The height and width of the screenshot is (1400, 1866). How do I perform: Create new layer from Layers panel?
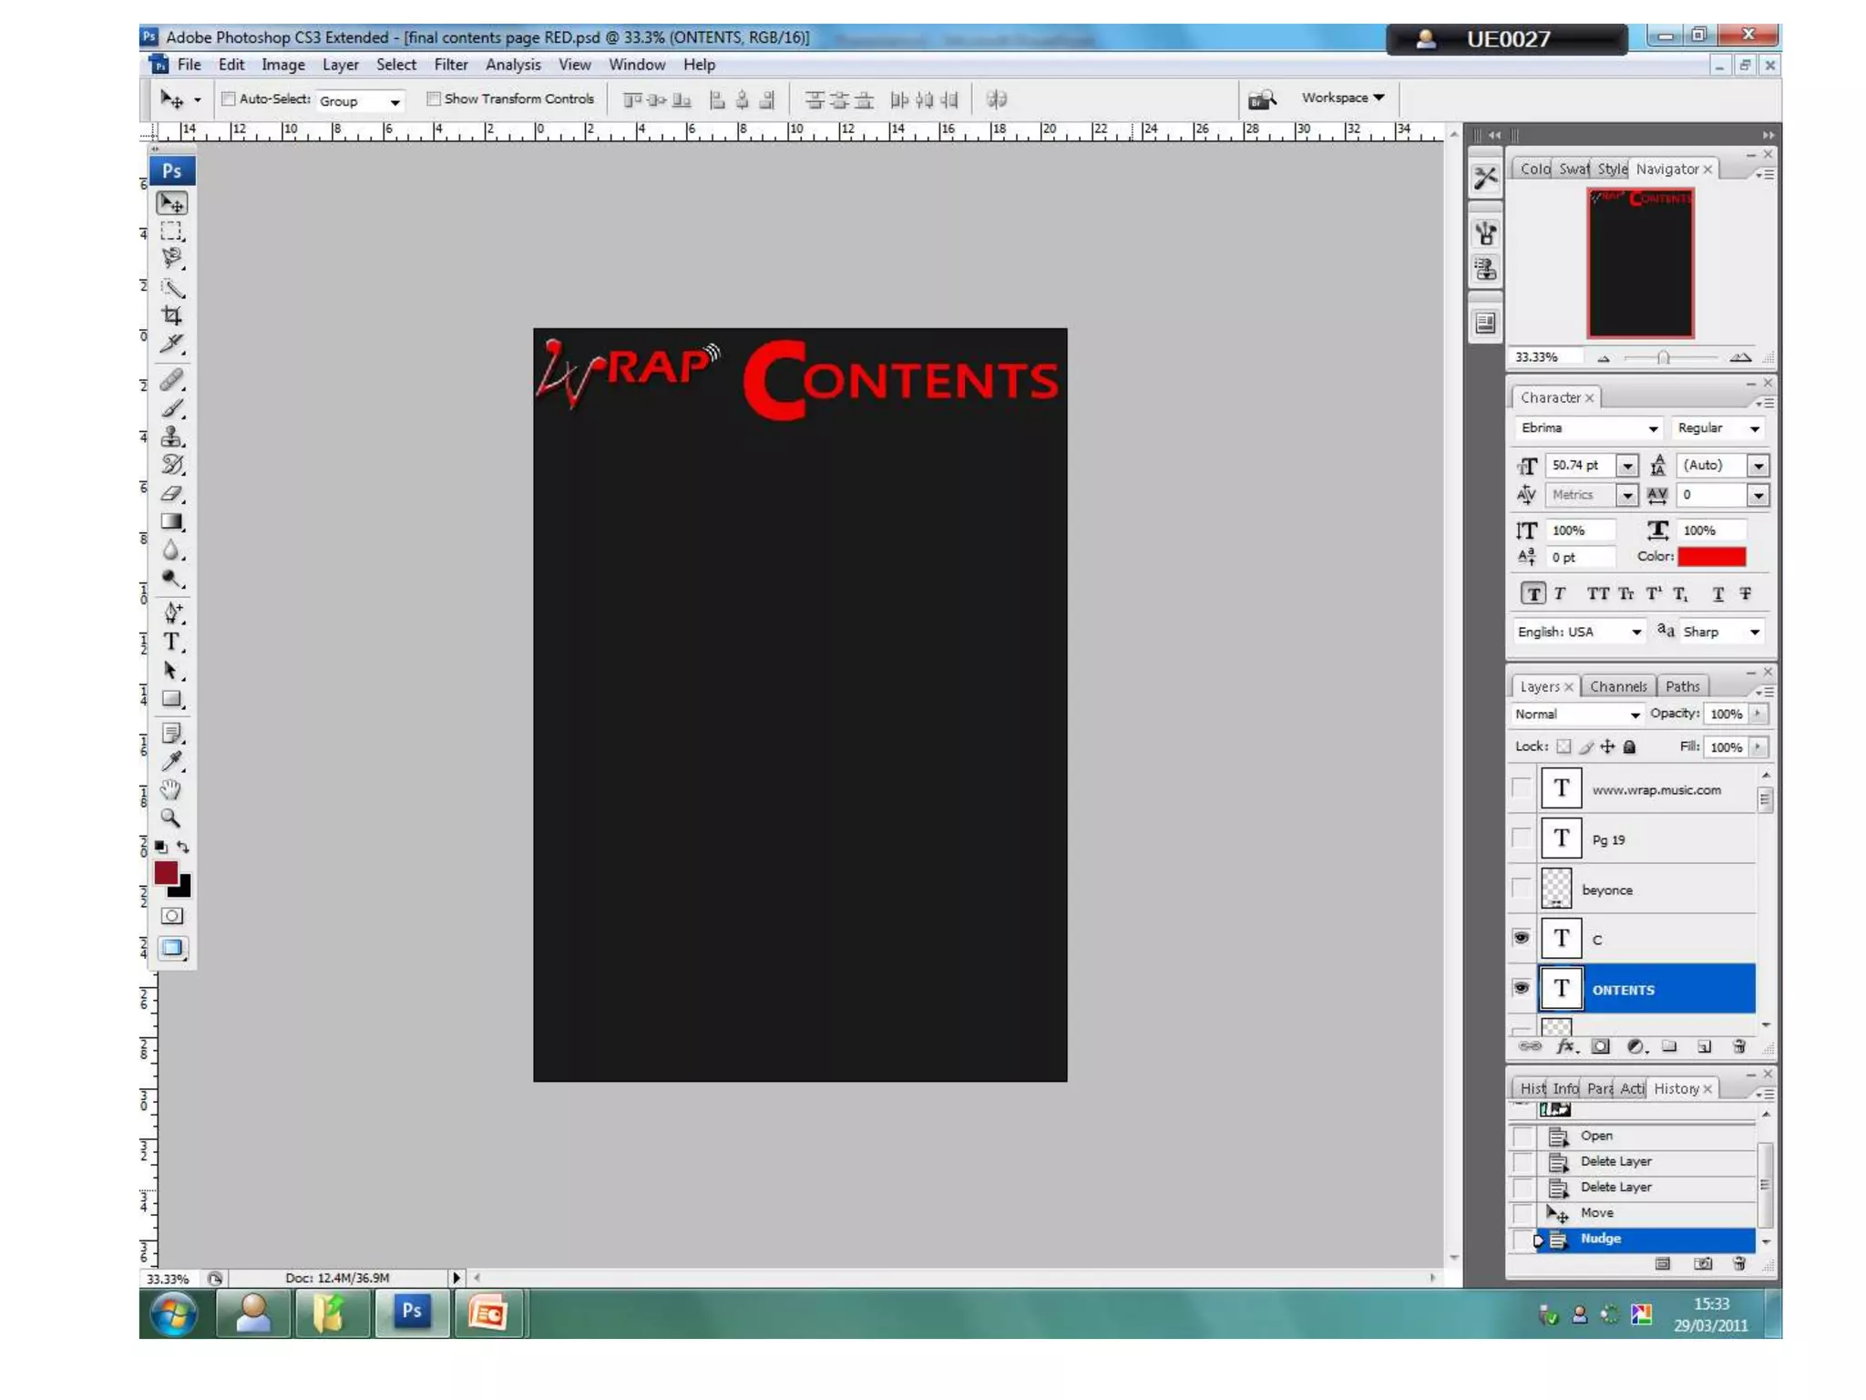pos(1704,1046)
